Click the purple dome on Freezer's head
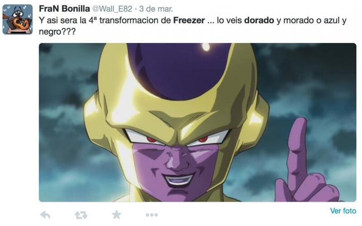The image size is (362, 226). (x=179, y=69)
